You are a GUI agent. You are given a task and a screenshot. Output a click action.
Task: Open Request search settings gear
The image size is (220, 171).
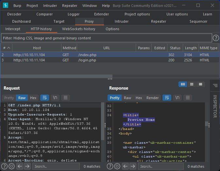[11, 166]
